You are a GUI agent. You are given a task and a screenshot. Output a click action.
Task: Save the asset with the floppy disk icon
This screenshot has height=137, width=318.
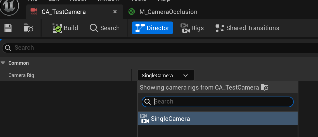click(x=8, y=28)
